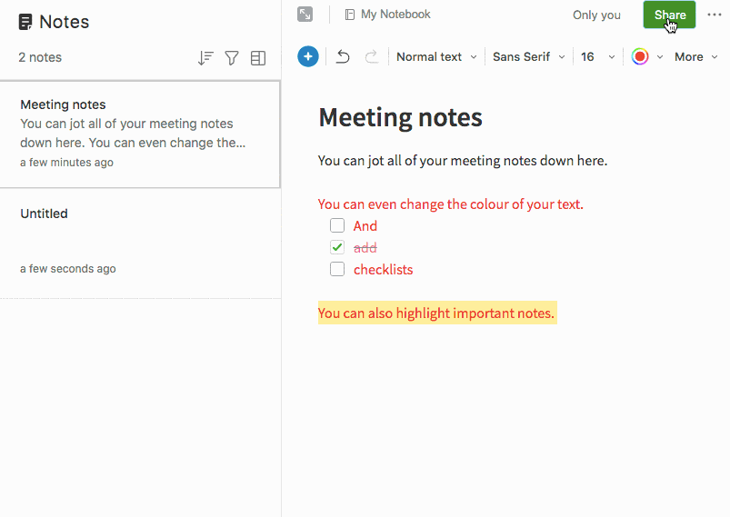Check the 'And' checklist box
This screenshot has height=517, width=730.
click(x=337, y=225)
